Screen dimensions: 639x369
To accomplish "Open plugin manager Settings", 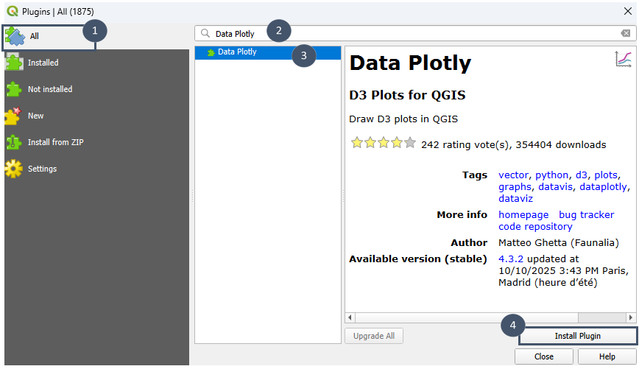I will pos(42,169).
